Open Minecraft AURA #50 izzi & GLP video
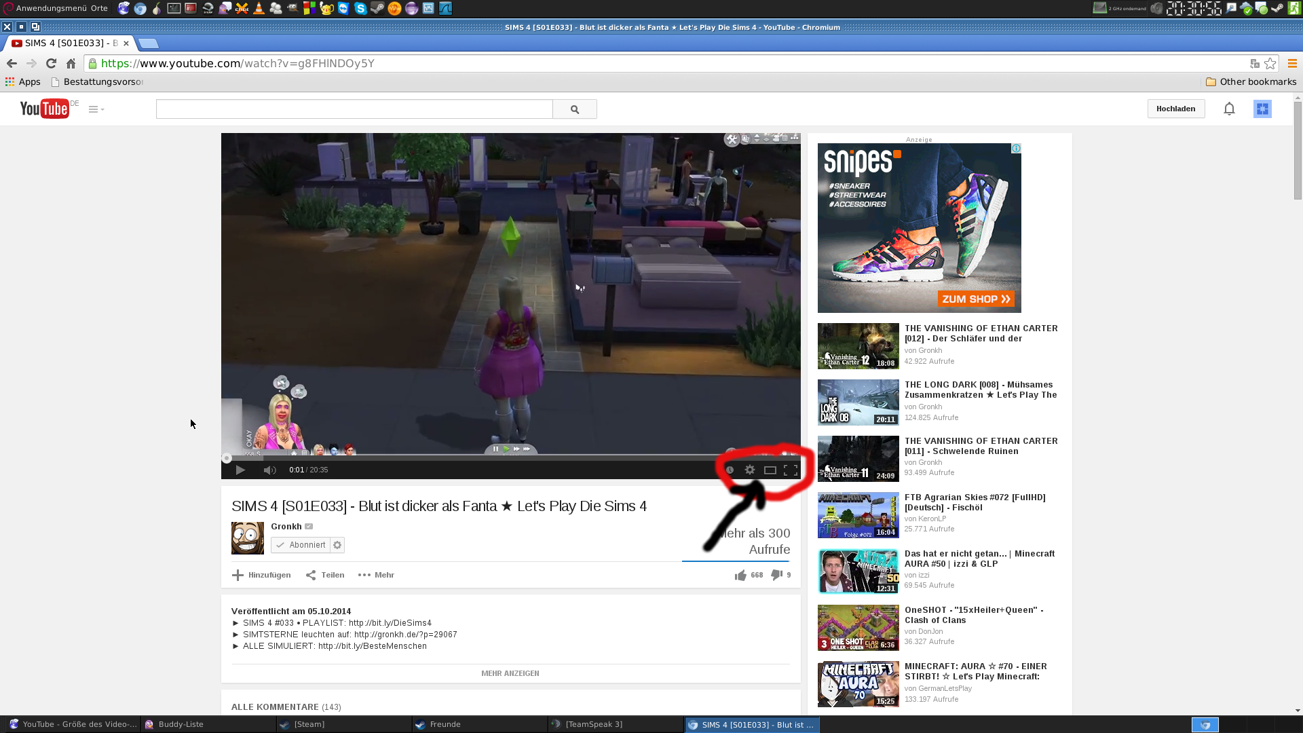 click(980, 559)
